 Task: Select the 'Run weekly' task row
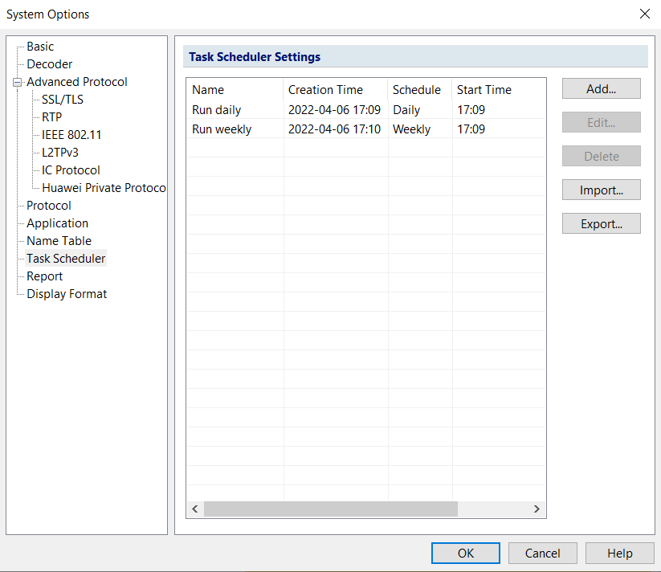click(x=366, y=129)
